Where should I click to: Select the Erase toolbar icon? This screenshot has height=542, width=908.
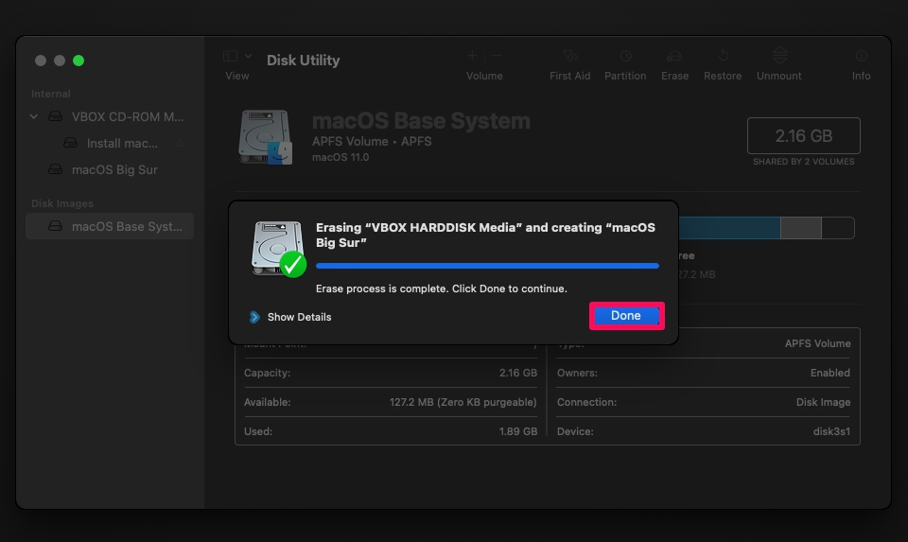pos(674,56)
